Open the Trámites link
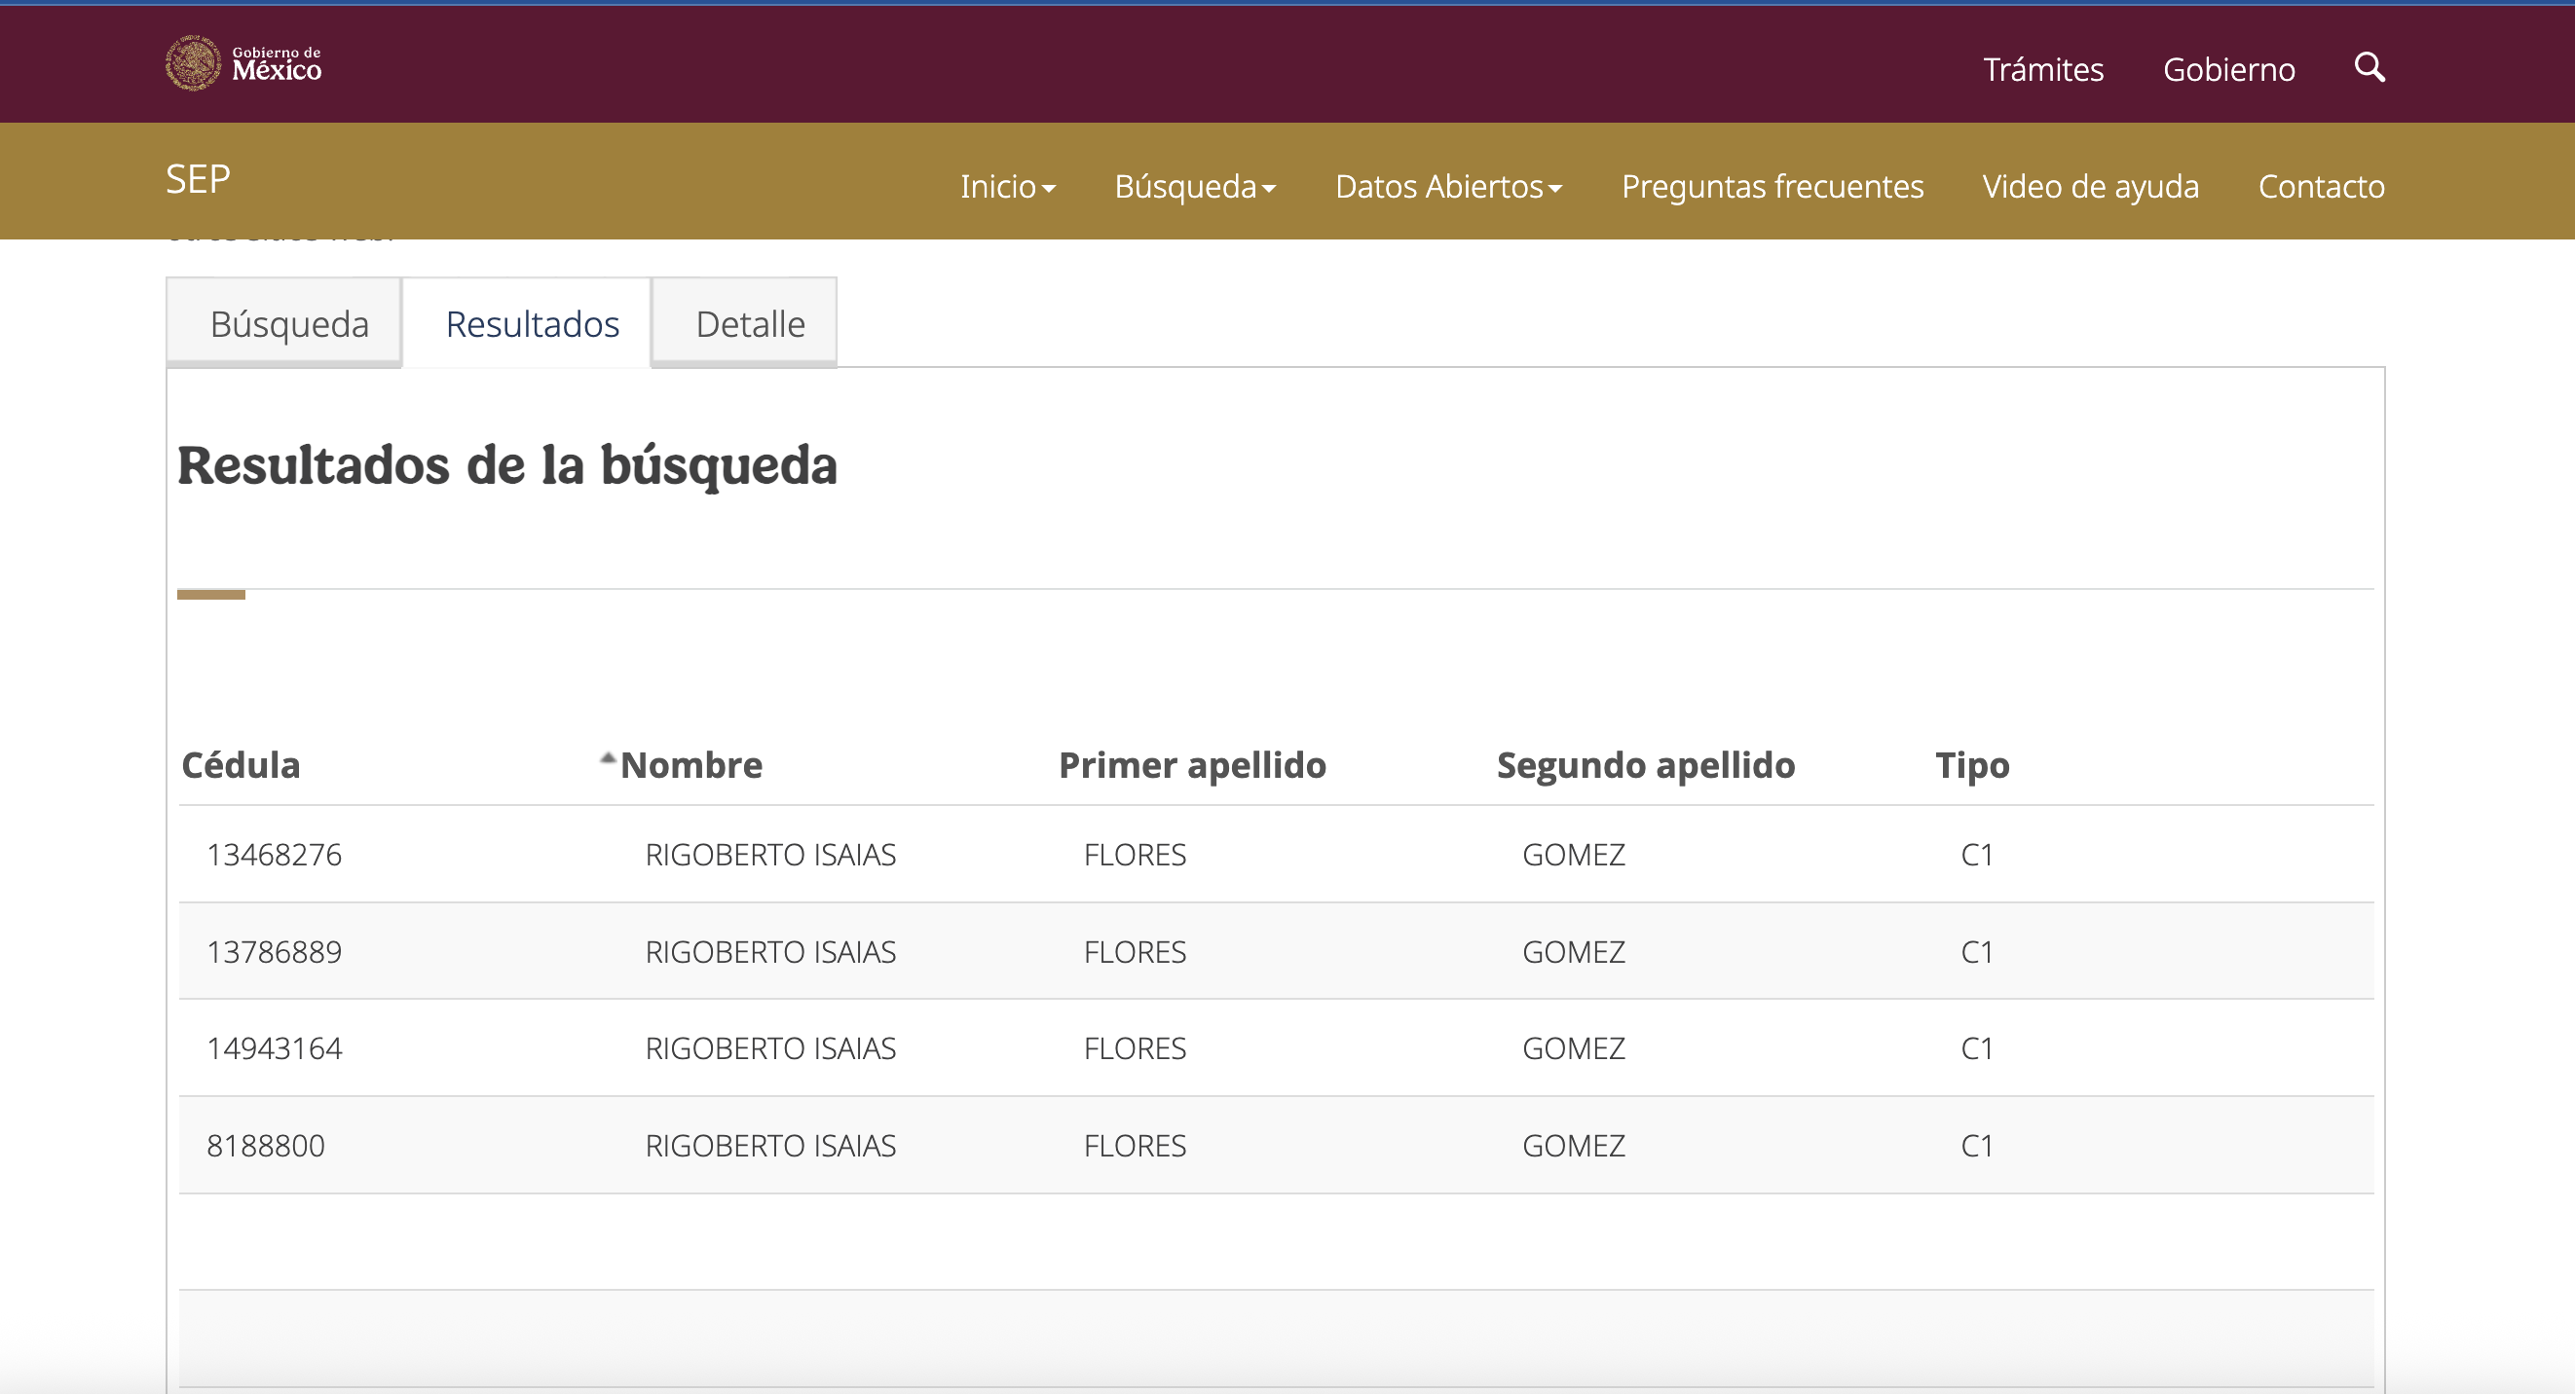2575x1394 pixels. point(2043,69)
